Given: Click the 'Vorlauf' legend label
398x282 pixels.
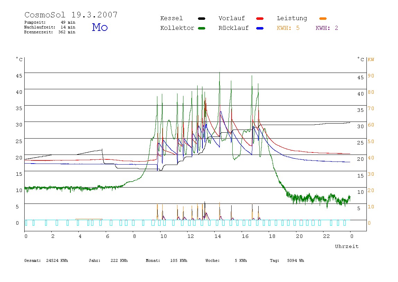Looking at the screenshot, I should (232, 18).
